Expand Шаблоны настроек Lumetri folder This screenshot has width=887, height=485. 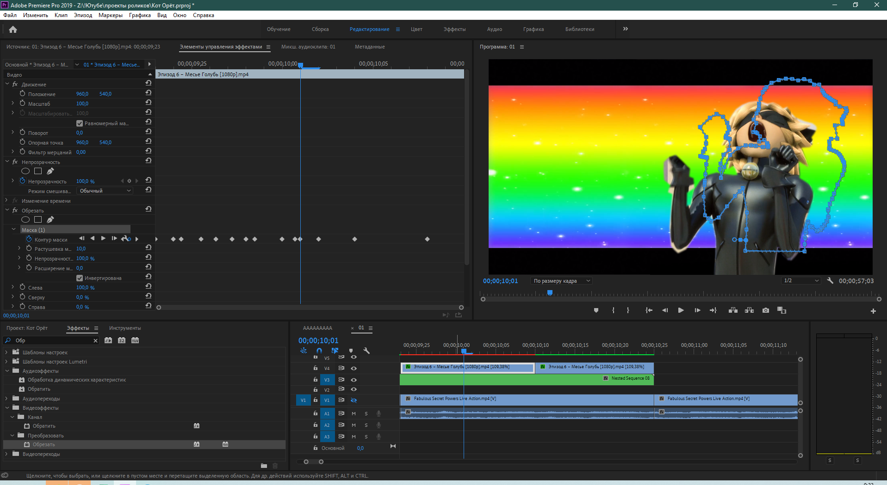pos(6,362)
